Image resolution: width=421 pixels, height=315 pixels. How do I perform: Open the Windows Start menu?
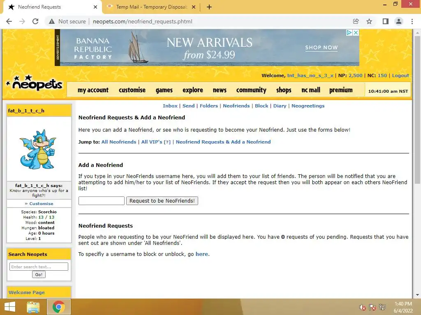click(10, 307)
